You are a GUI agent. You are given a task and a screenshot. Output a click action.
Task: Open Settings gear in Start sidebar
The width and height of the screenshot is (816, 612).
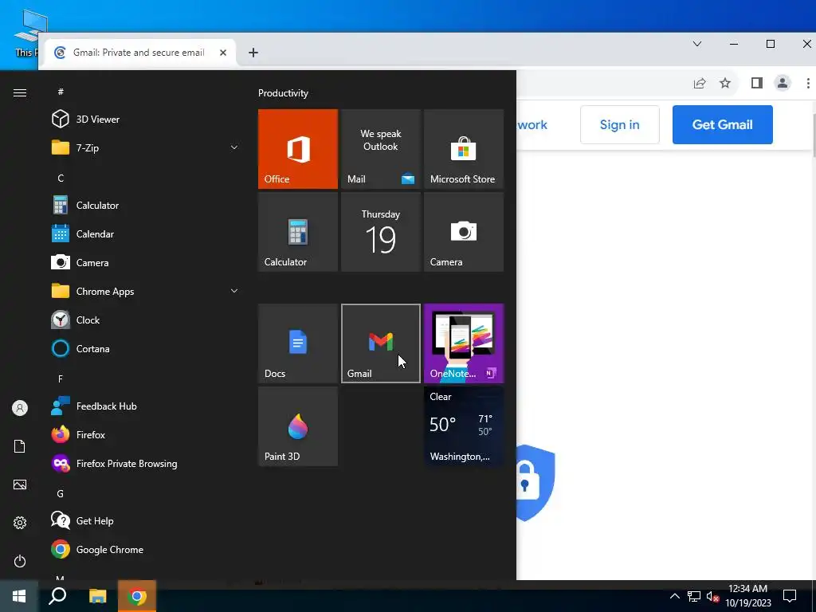pos(20,523)
